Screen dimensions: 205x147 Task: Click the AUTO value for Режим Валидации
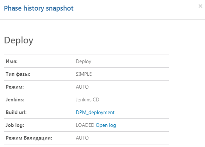pyautogui.click(x=82, y=138)
